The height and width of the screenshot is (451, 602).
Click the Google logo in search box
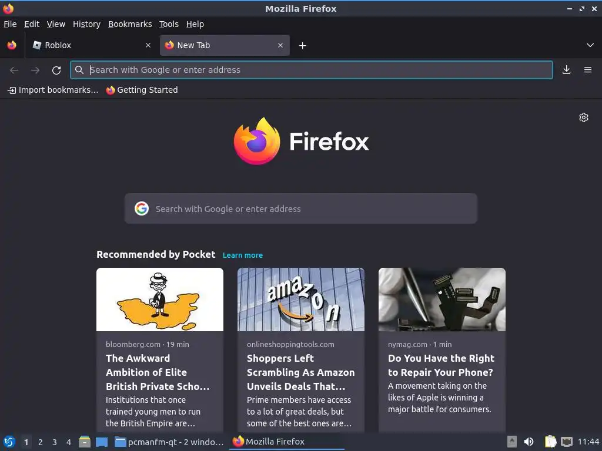coord(142,208)
